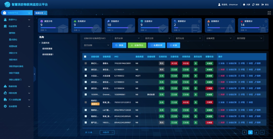The image size is (273, 139).
Task: Open 建筑物 in the sidebar menu
Action: coord(12,33)
